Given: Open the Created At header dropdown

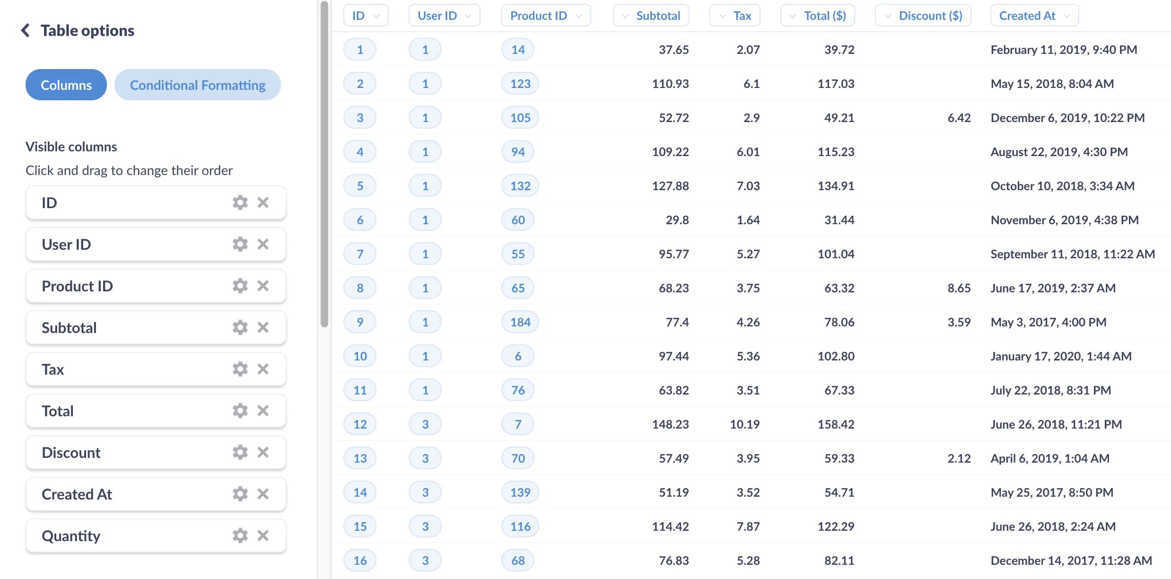Looking at the screenshot, I should (x=1067, y=16).
